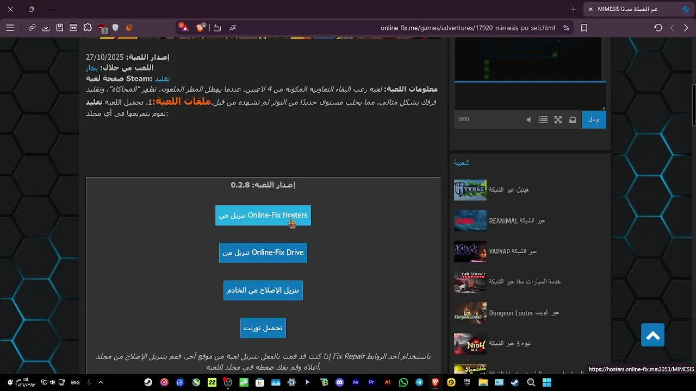Close the MIMESIS browser tab
The image size is (696, 391).
click(x=591, y=9)
